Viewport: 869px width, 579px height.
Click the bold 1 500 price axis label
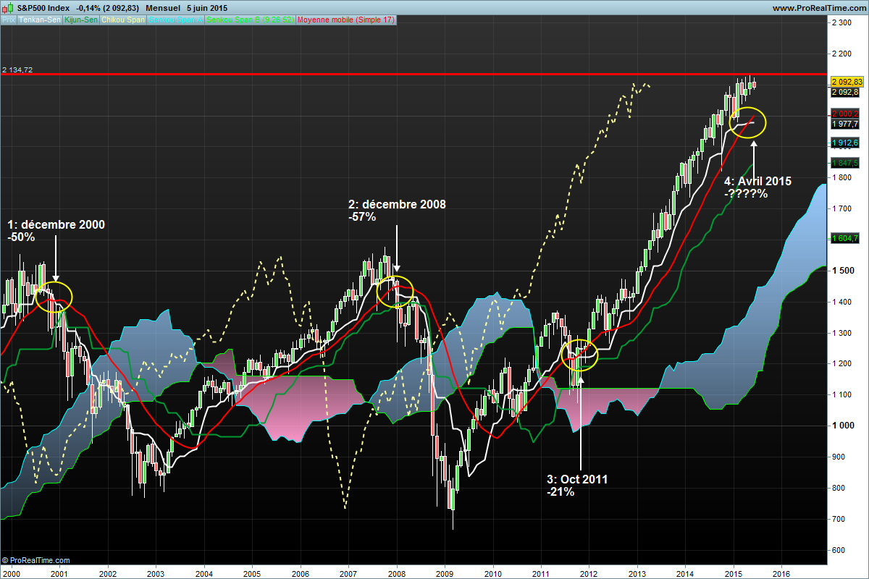tap(842, 270)
